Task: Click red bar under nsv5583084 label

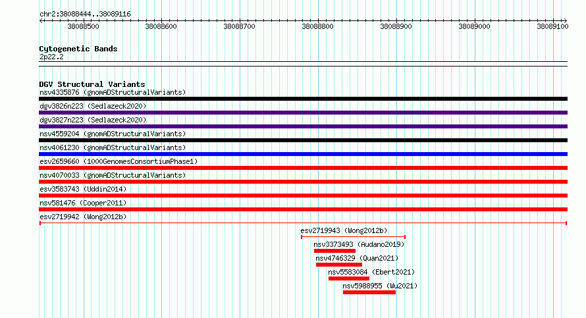Action: point(349,278)
